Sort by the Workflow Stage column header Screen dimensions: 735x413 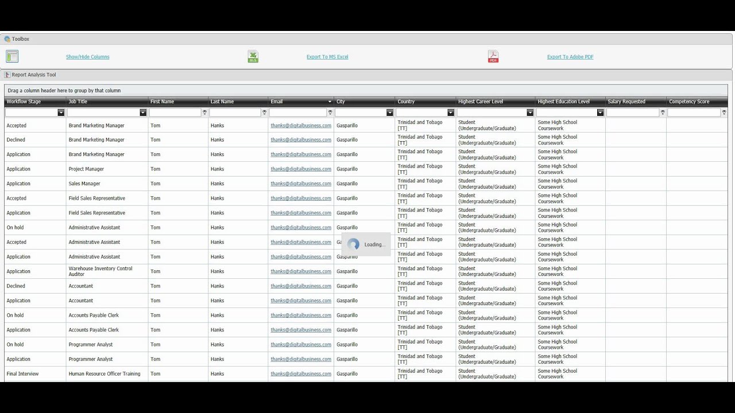(x=24, y=102)
